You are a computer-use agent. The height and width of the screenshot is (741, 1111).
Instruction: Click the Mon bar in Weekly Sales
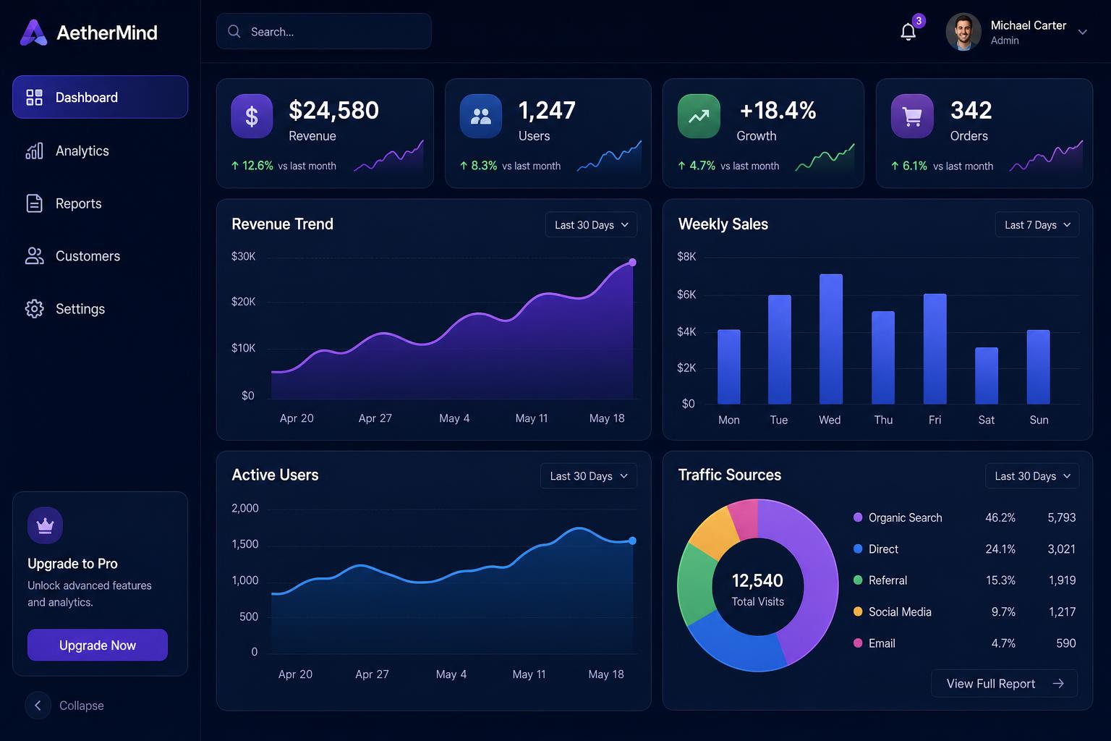[729, 367]
